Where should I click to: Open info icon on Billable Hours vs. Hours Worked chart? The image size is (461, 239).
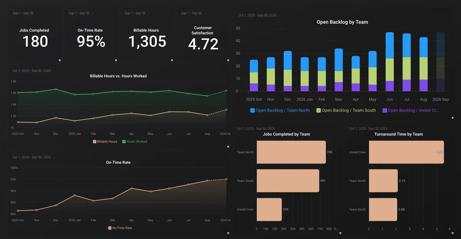click(x=228, y=147)
